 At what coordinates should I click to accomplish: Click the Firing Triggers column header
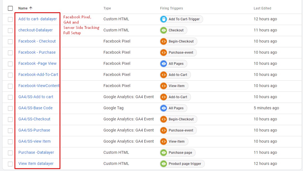click(x=171, y=8)
